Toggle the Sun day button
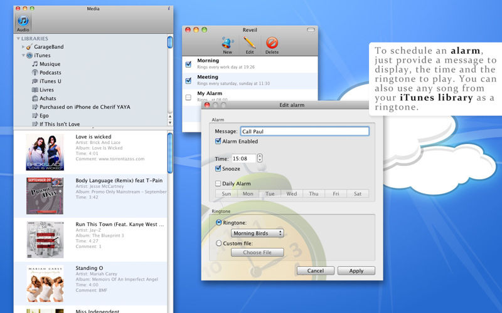Viewport: 502px width, 313px height. coord(227,193)
